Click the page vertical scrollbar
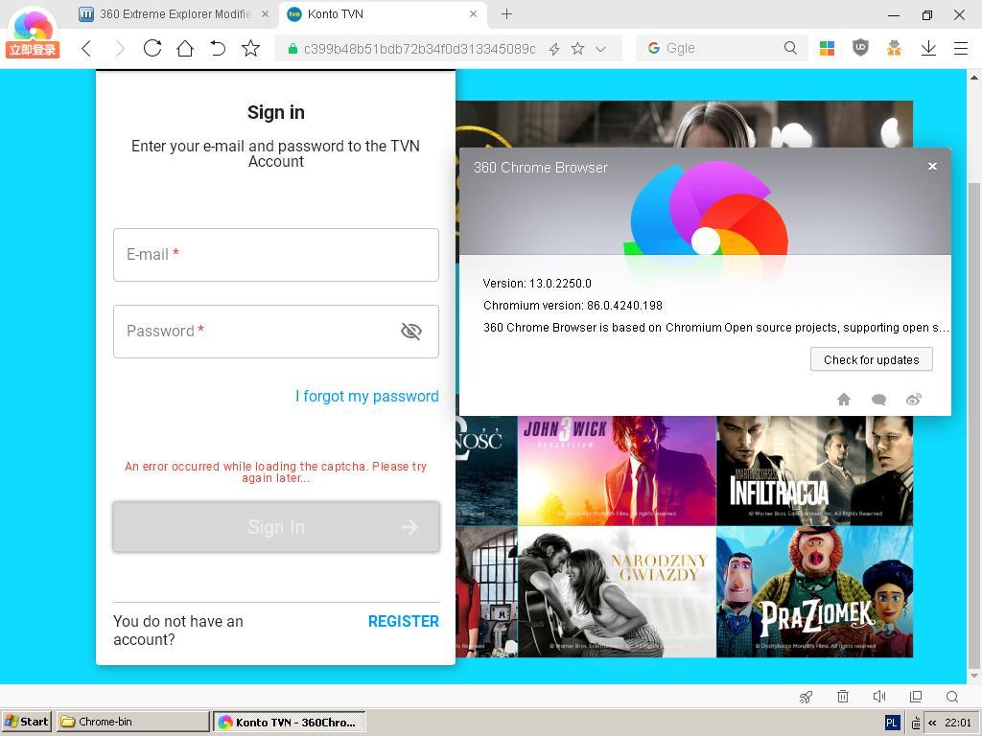Screen dimensions: 982x736 (974, 425)
